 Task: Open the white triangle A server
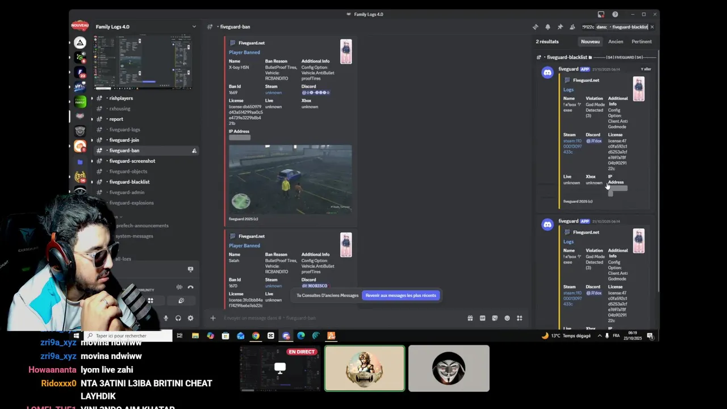[x=80, y=43]
